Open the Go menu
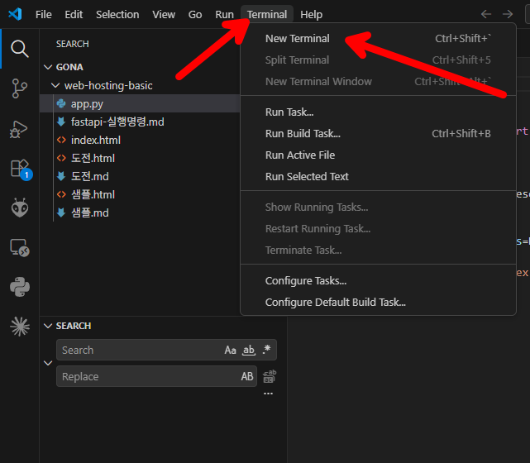This screenshot has height=463, width=530. [x=195, y=15]
